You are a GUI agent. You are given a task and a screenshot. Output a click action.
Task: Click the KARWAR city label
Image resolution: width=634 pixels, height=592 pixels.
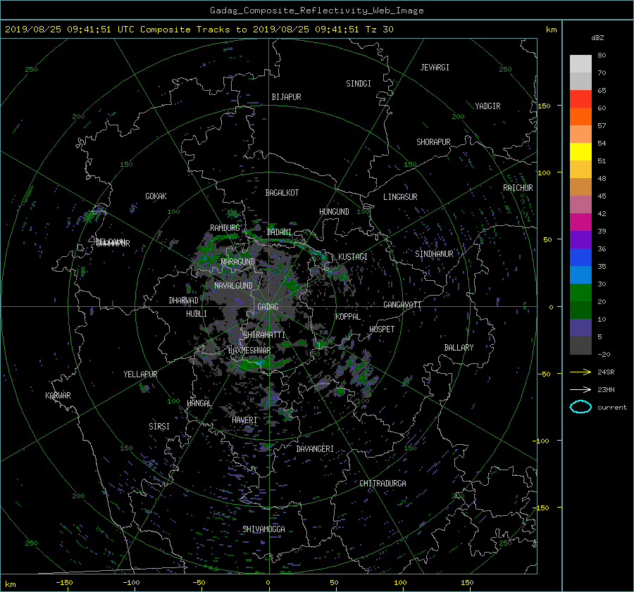tap(58, 395)
